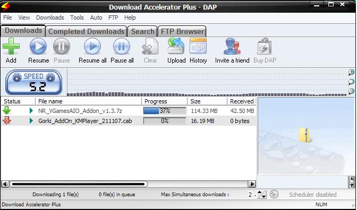Click red paused status arrow icon
Image resolution: width=357 pixels, height=210 pixels.
point(7,120)
